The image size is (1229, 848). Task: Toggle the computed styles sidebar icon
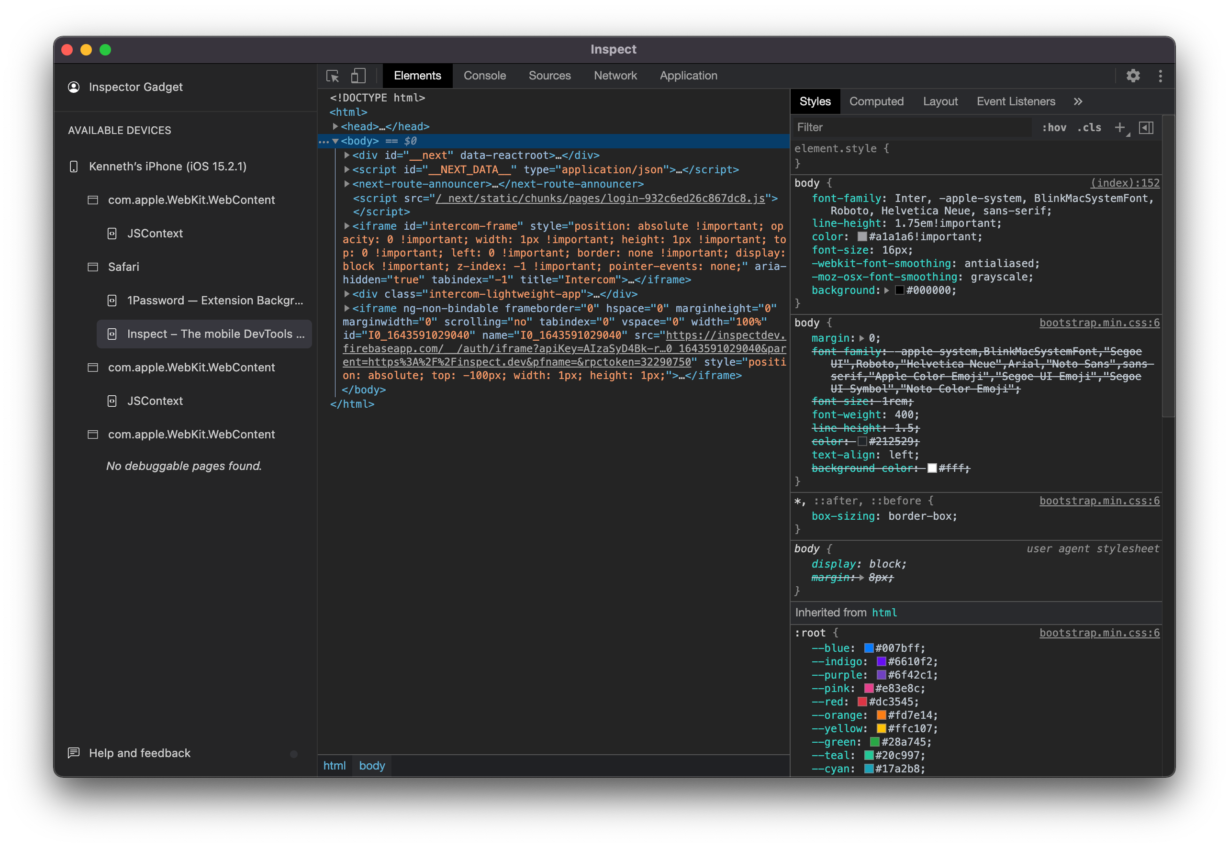click(x=1146, y=127)
